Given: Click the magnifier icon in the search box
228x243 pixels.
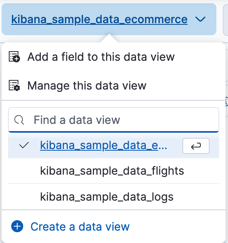Looking at the screenshot, I should 19,120.
